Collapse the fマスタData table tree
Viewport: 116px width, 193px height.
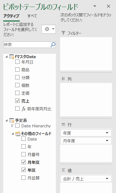[7, 57]
